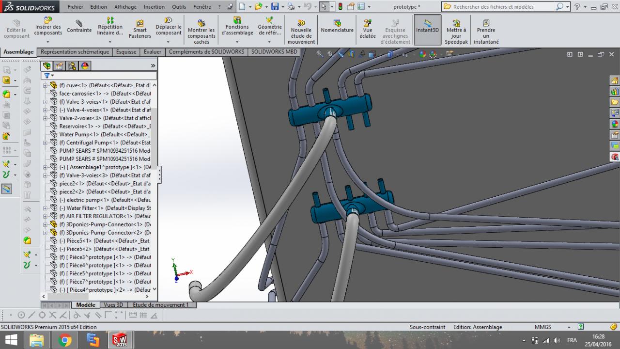The height and width of the screenshot is (349, 620).
Task: Open the Outils menu
Action: (x=179, y=7)
